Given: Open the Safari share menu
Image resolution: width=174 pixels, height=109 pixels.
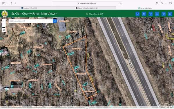Looking at the screenshot, I should pyautogui.click(x=162, y=3).
